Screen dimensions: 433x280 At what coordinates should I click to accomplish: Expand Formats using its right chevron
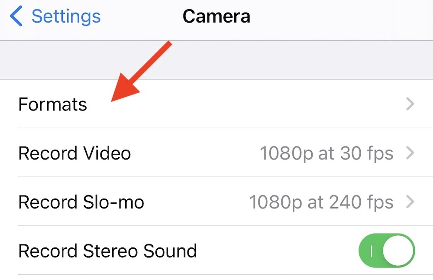(x=410, y=104)
